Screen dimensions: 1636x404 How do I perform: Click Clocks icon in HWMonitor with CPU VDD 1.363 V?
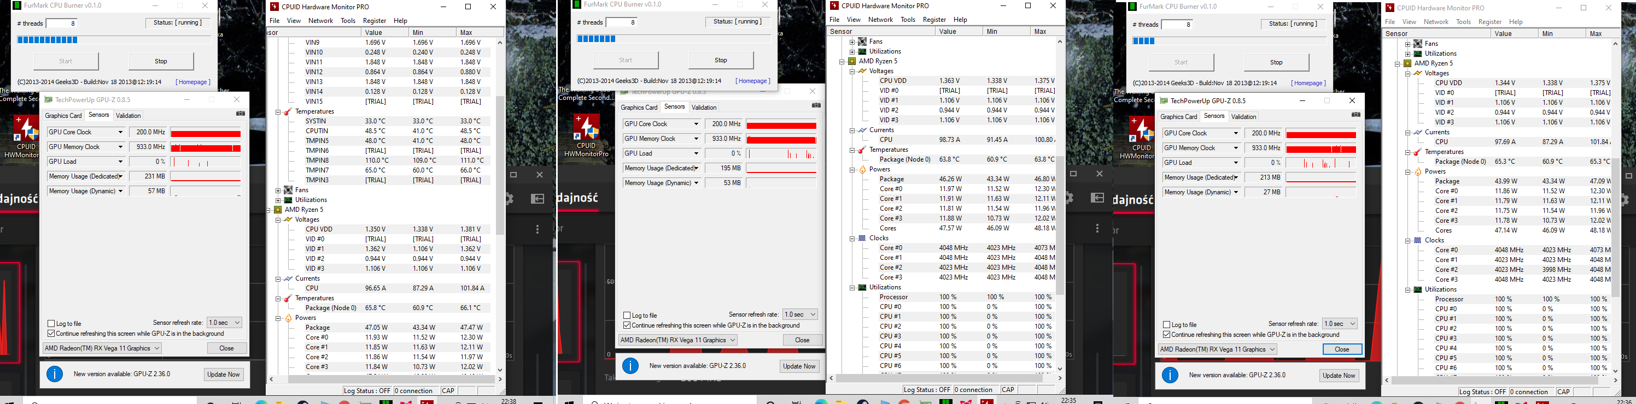(x=862, y=238)
